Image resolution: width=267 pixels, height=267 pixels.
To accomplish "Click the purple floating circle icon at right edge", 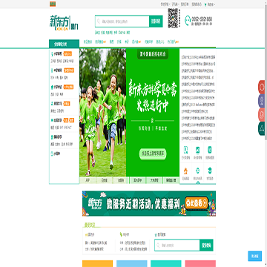I will pos(262,101).
